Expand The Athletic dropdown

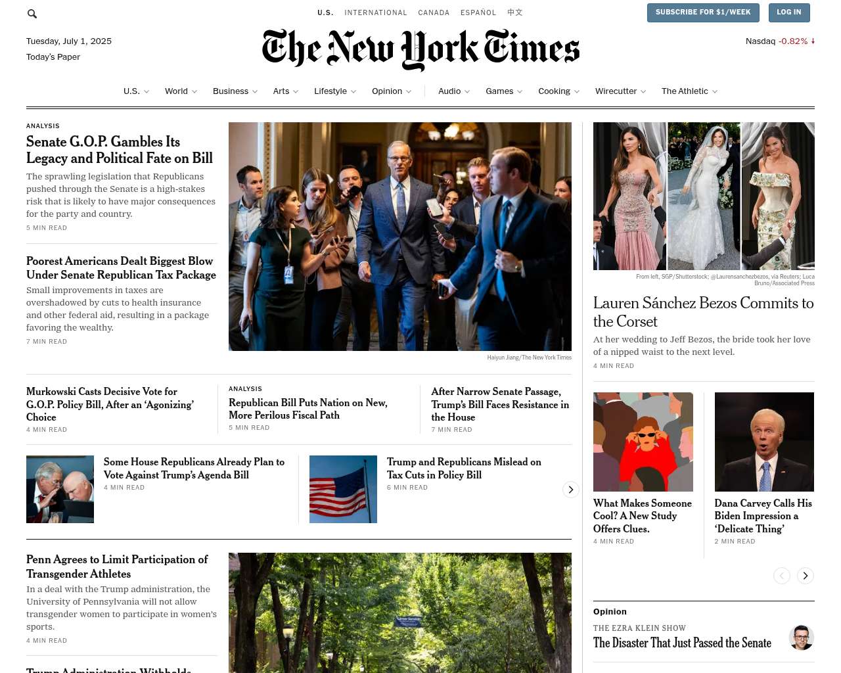pos(689,91)
